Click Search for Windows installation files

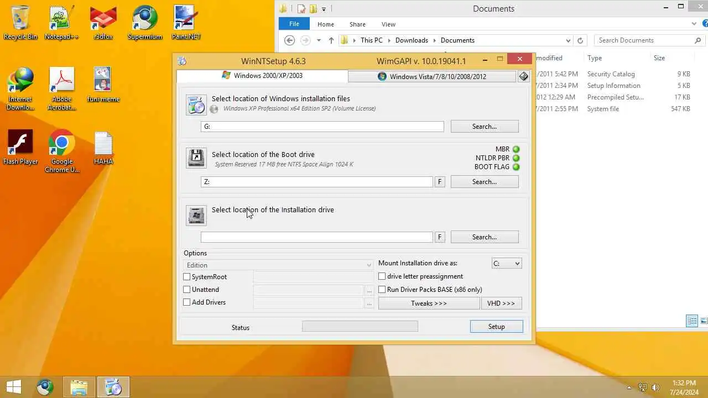tap(485, 127)
